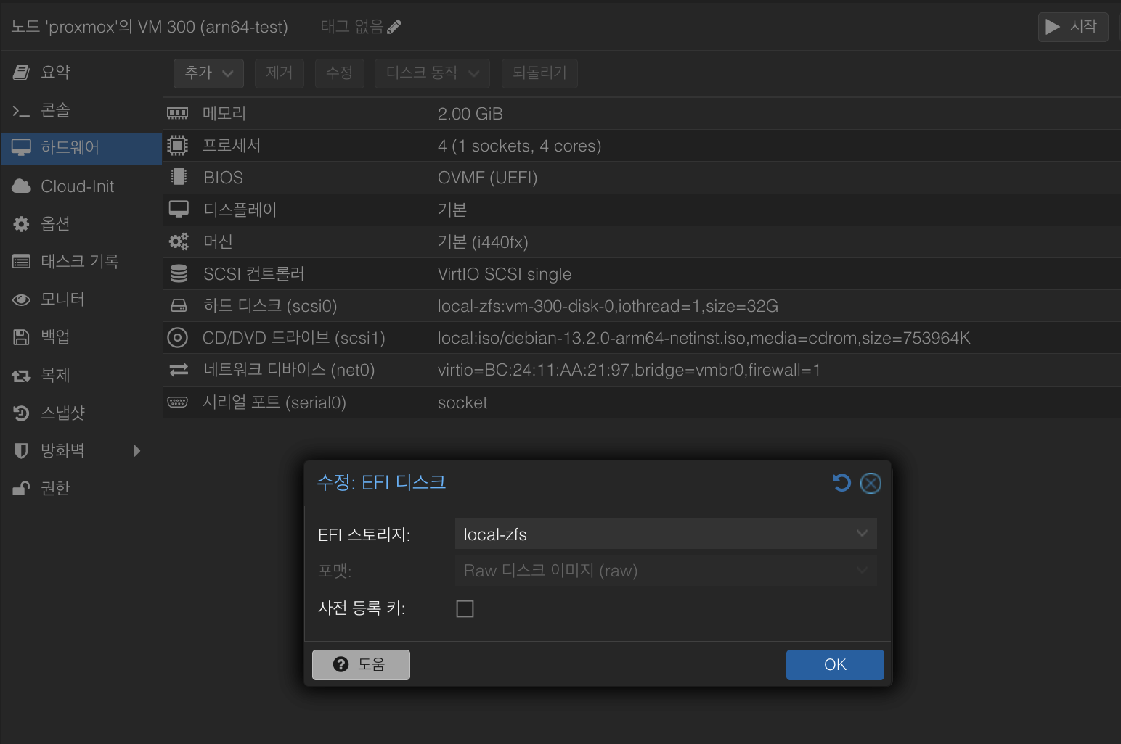This screenshot has height=744, width=1121.
Task: Start the VM with 시작 button
Action: point(1072,28)
